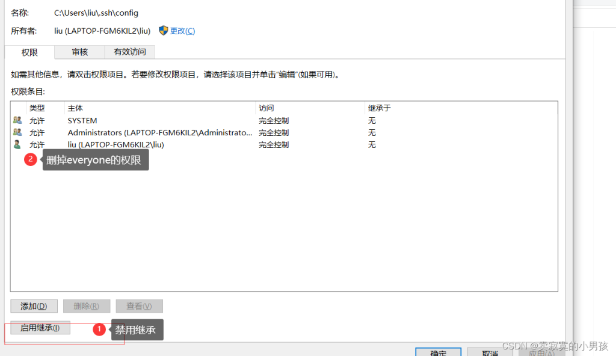Click the 查看(V) button
This screenshot has height=356, width=616.
(139, 306)
